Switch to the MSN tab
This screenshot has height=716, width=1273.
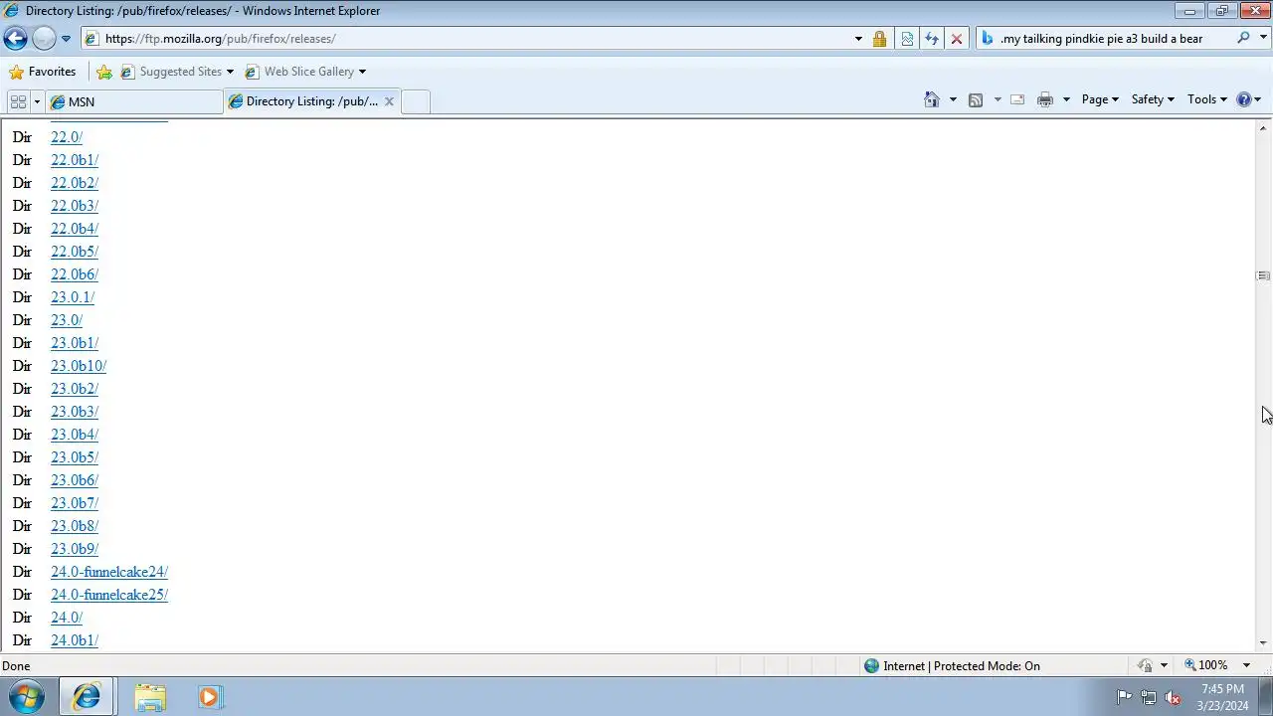point(134,101)
